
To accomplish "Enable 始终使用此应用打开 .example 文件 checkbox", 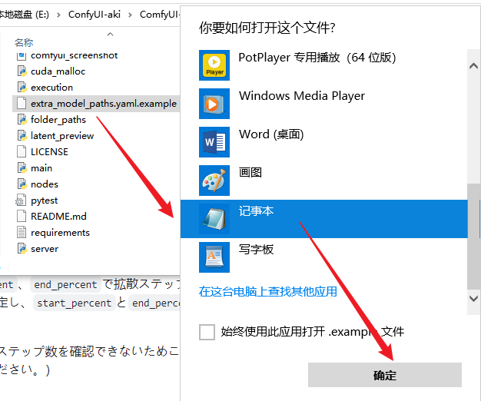I will [207, 333].
